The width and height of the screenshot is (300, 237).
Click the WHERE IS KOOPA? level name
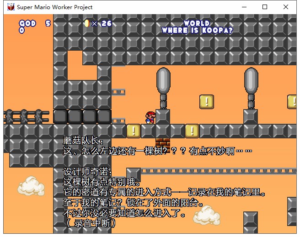(x=197, y=30)
